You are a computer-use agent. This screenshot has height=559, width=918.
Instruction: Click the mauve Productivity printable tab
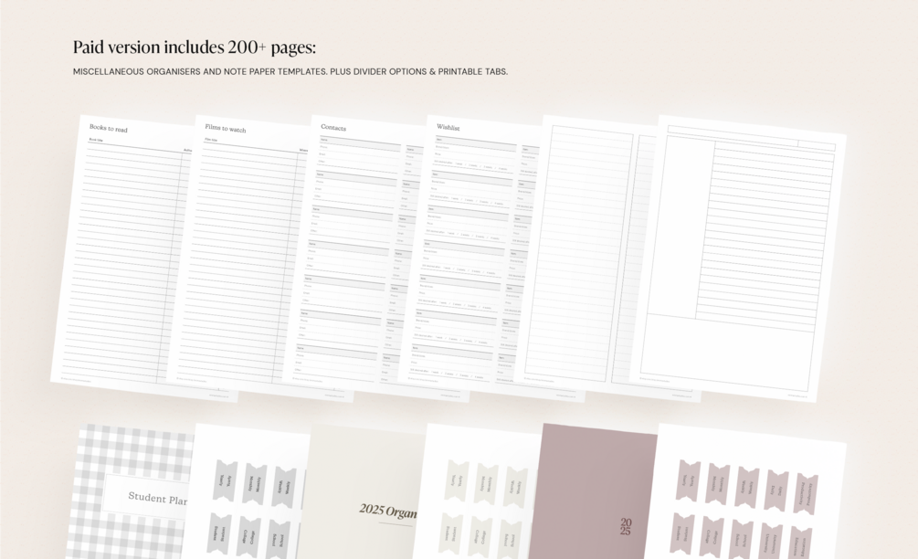806,495
